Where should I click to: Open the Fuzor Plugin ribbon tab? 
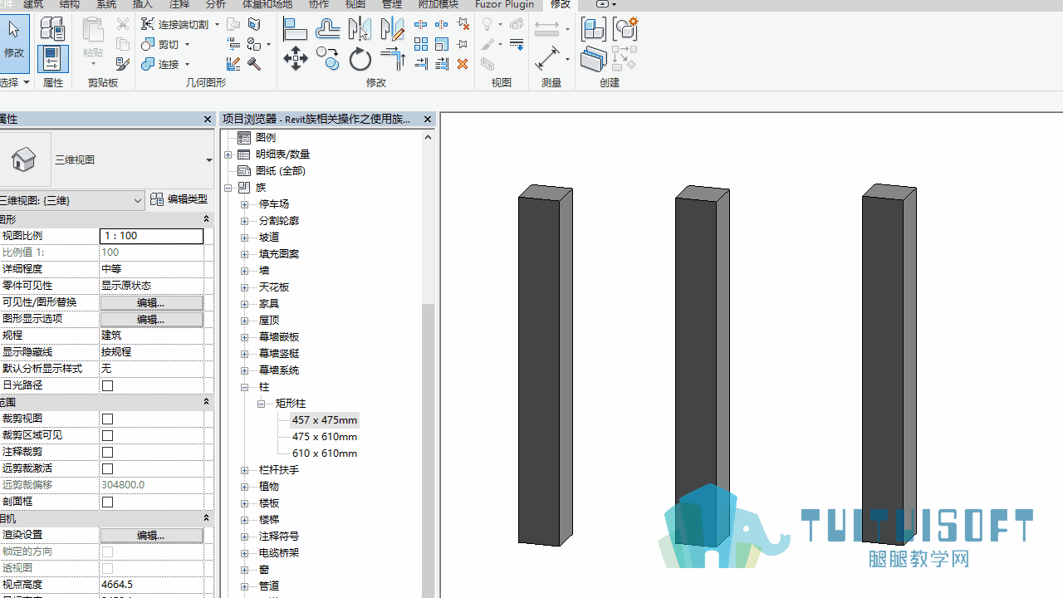click(x=504, y=4)
